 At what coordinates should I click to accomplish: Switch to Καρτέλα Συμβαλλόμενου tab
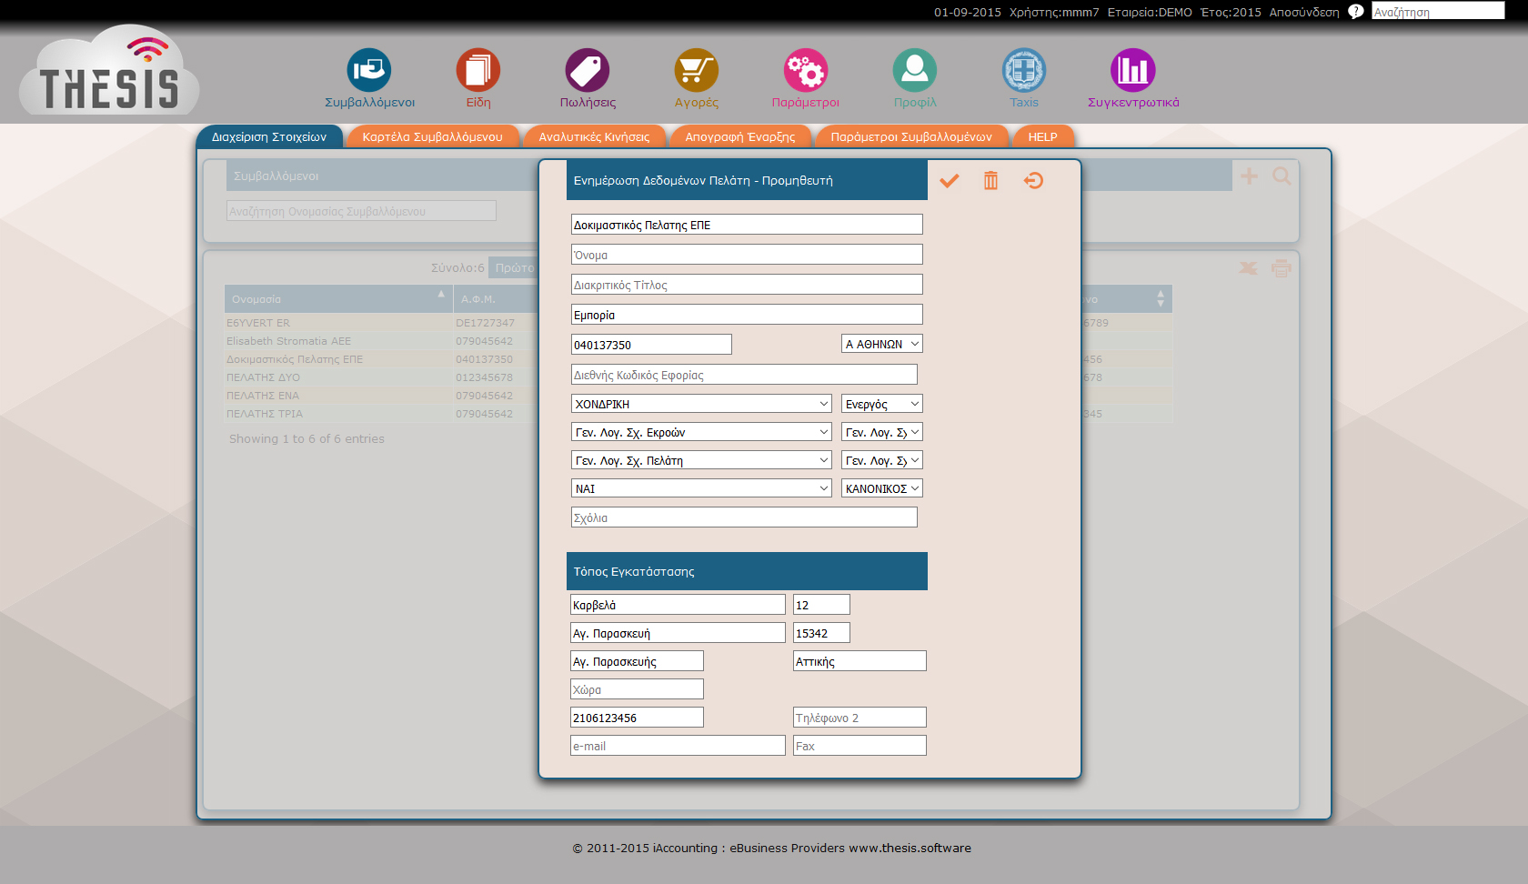[x=432, y=137]
